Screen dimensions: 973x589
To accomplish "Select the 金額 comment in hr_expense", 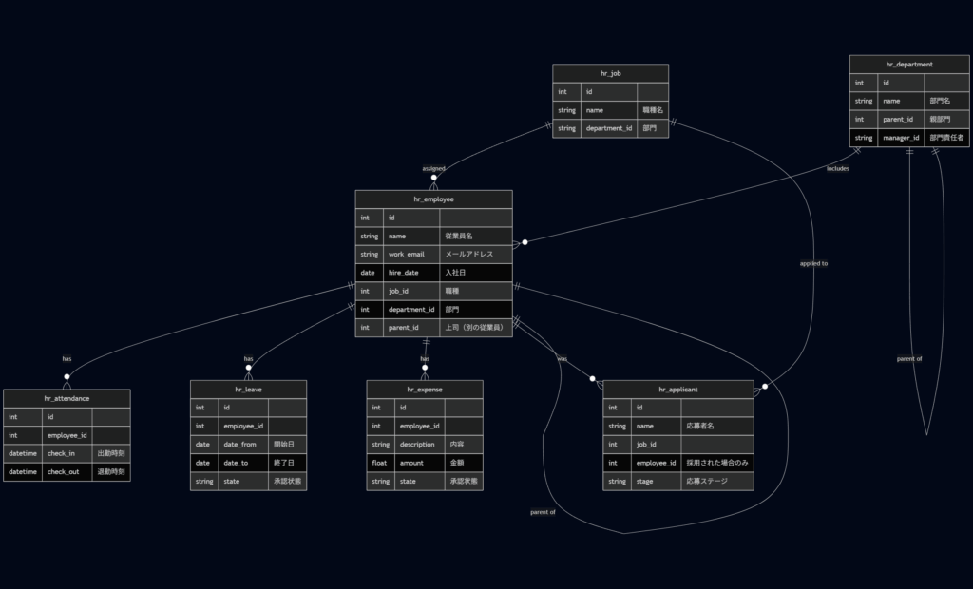I will [464, 463].
